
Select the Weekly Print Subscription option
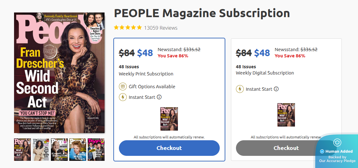[146, 74]
